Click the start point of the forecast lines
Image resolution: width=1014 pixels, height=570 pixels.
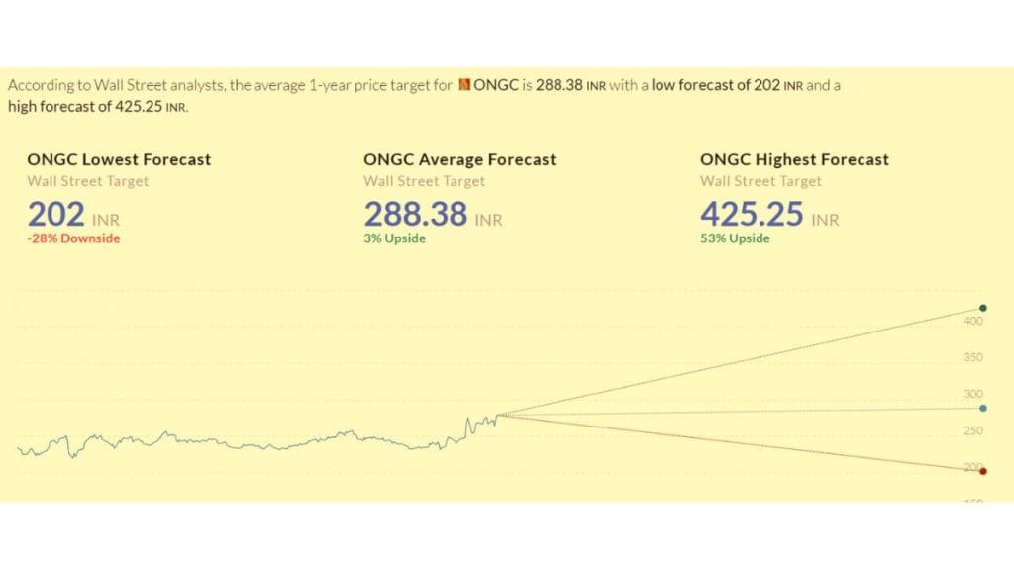(x=499, y=415)
